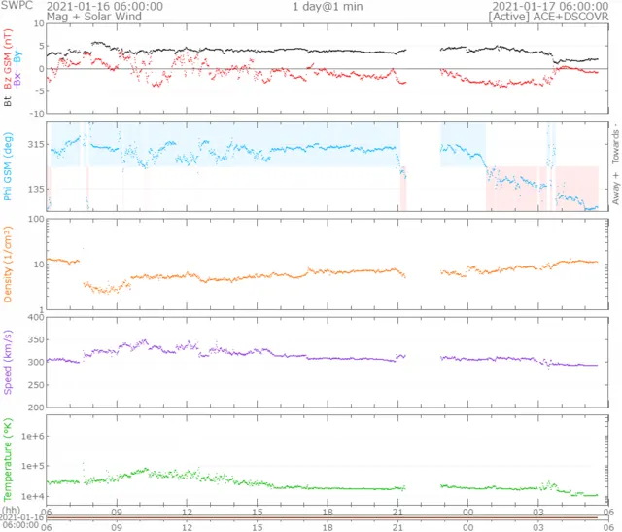Viewport: 622px width, 532px height.
Task: Click the 135 tick on Phi axis
Action: click(x=36, y=189)
